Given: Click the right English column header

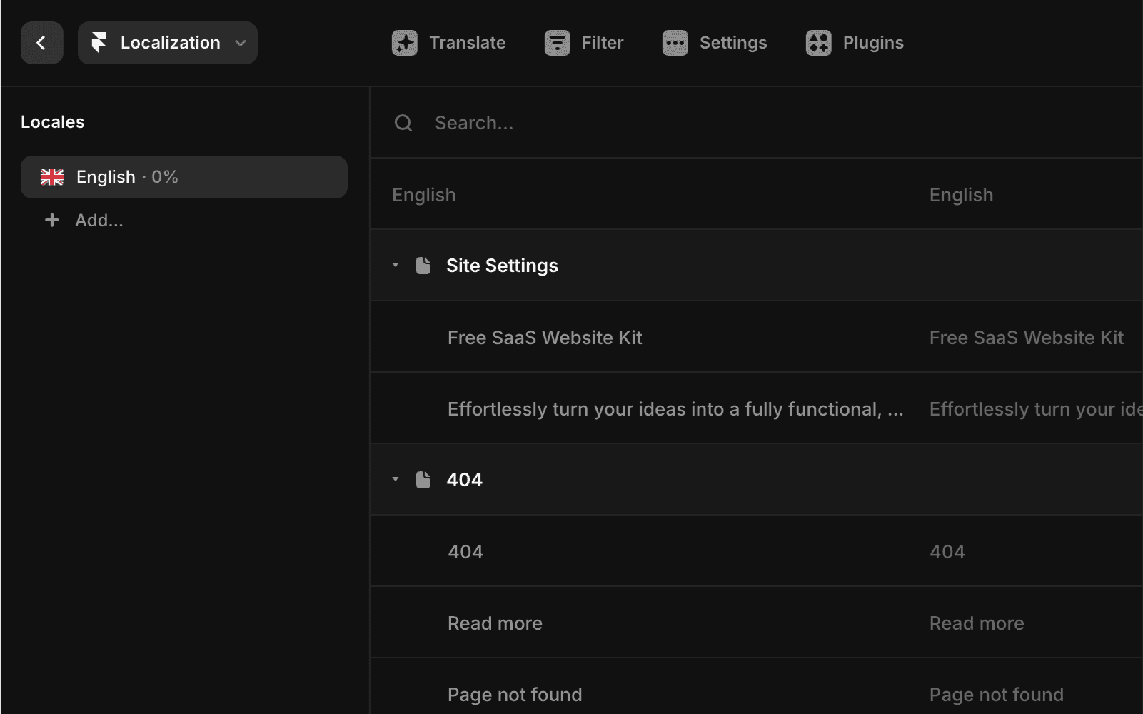Looking at the screenshot, I should click(x=961, y=195).
